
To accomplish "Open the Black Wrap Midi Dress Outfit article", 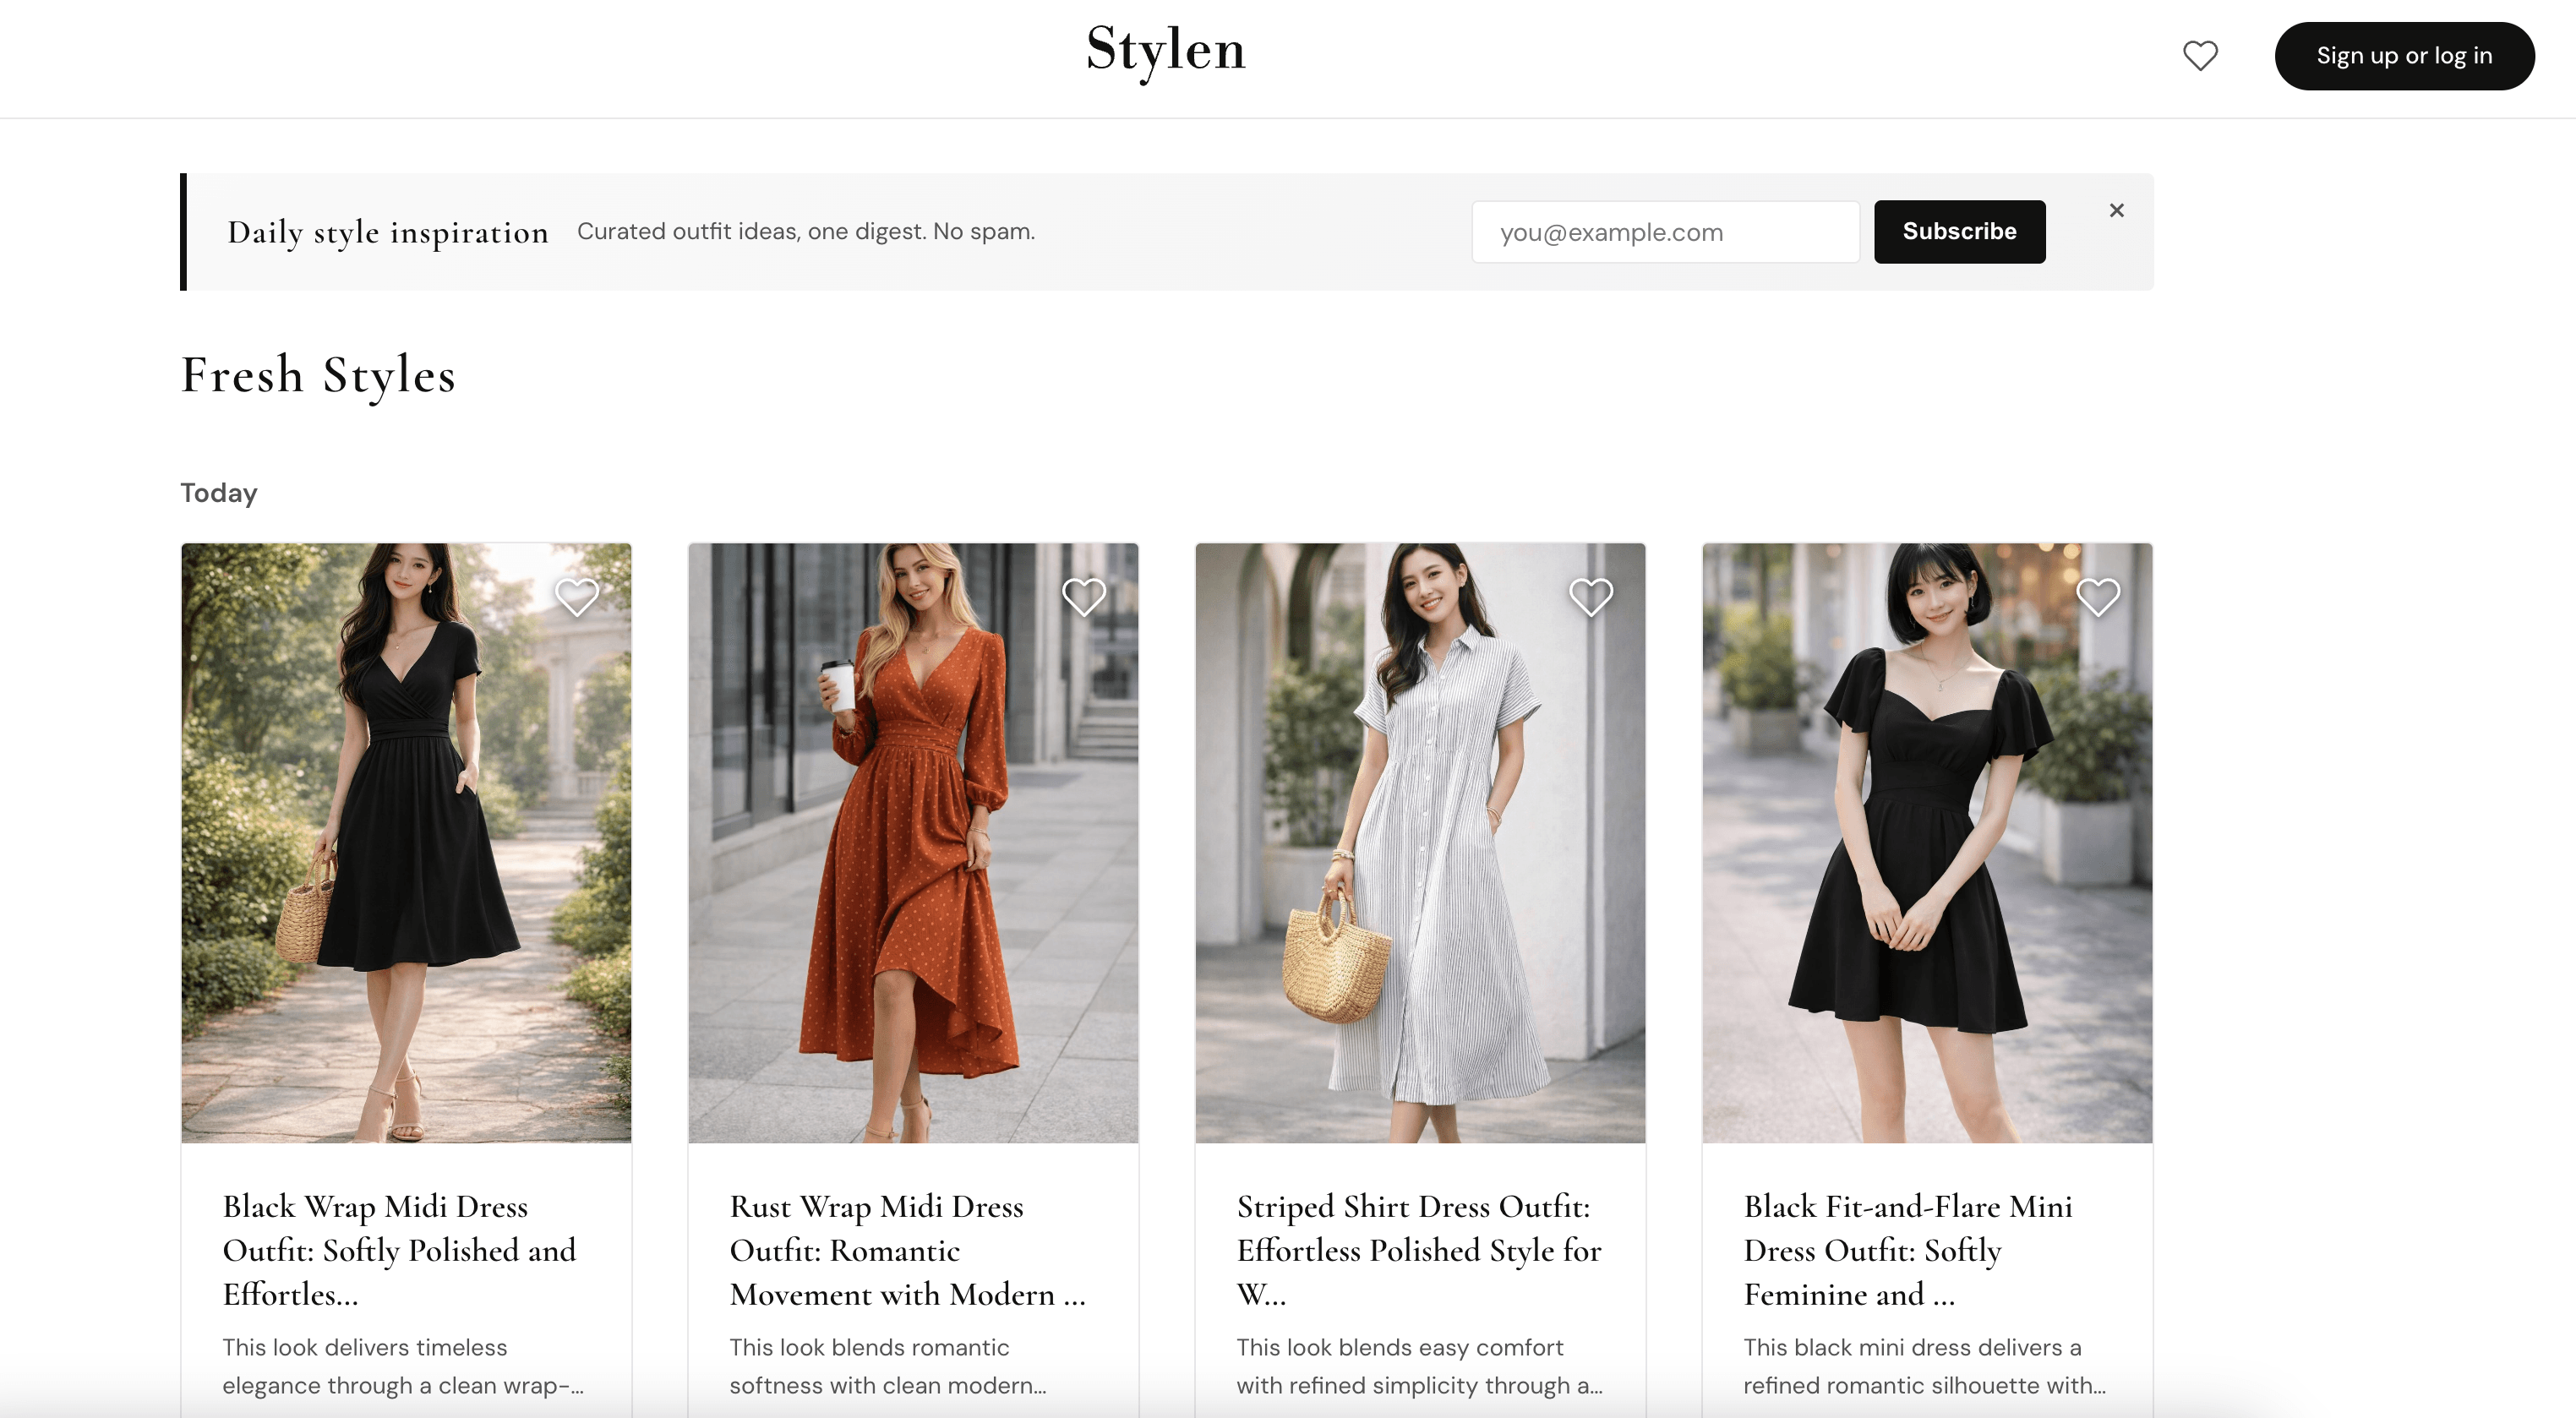I will [x=399, y=1250].
